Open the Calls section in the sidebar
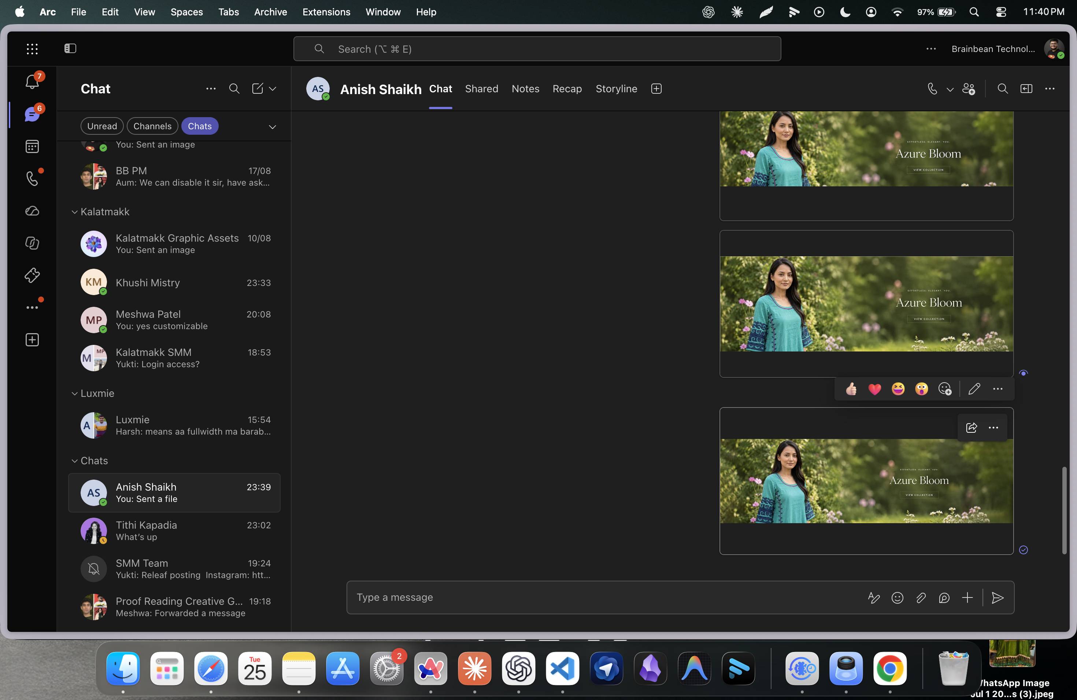 coord(32,179)
